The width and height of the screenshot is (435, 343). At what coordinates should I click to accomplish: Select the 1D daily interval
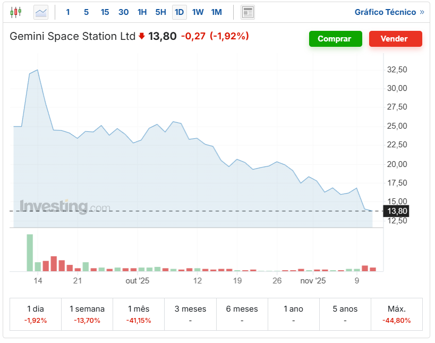pos(180,12)
